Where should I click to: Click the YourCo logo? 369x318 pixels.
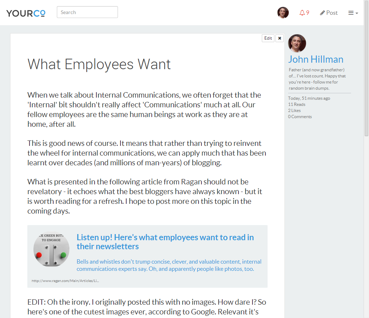tap(26, 13)
